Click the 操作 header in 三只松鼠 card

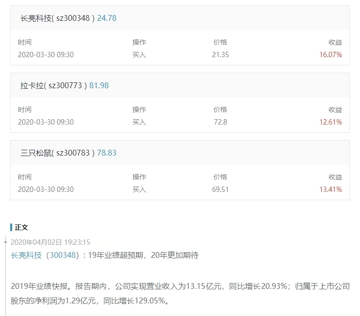[x=139, y=177]
